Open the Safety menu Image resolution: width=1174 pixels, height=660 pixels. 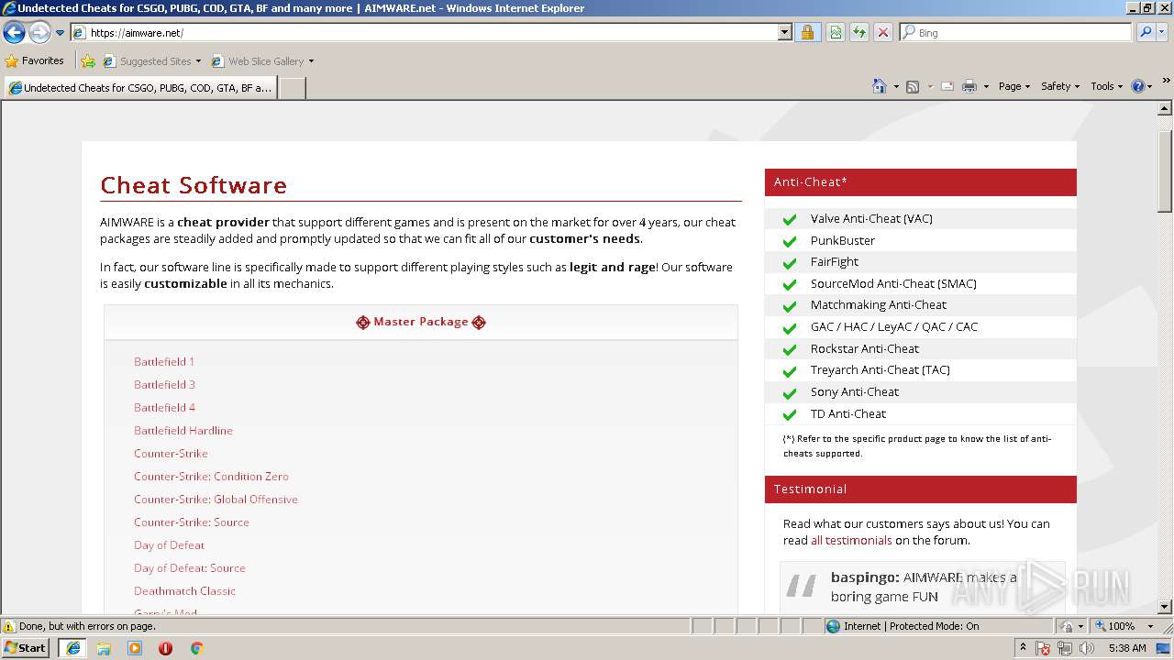(x=1060, y=86)
